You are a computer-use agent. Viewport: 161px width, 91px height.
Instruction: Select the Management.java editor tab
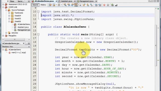coord(86,1)
